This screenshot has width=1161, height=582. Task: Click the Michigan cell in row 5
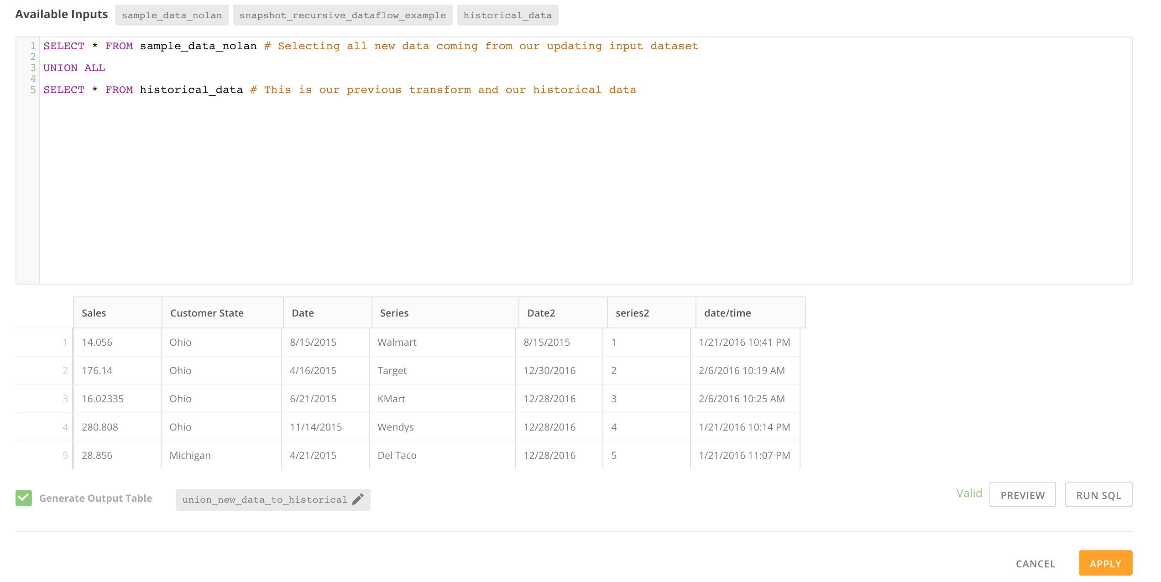190,455
